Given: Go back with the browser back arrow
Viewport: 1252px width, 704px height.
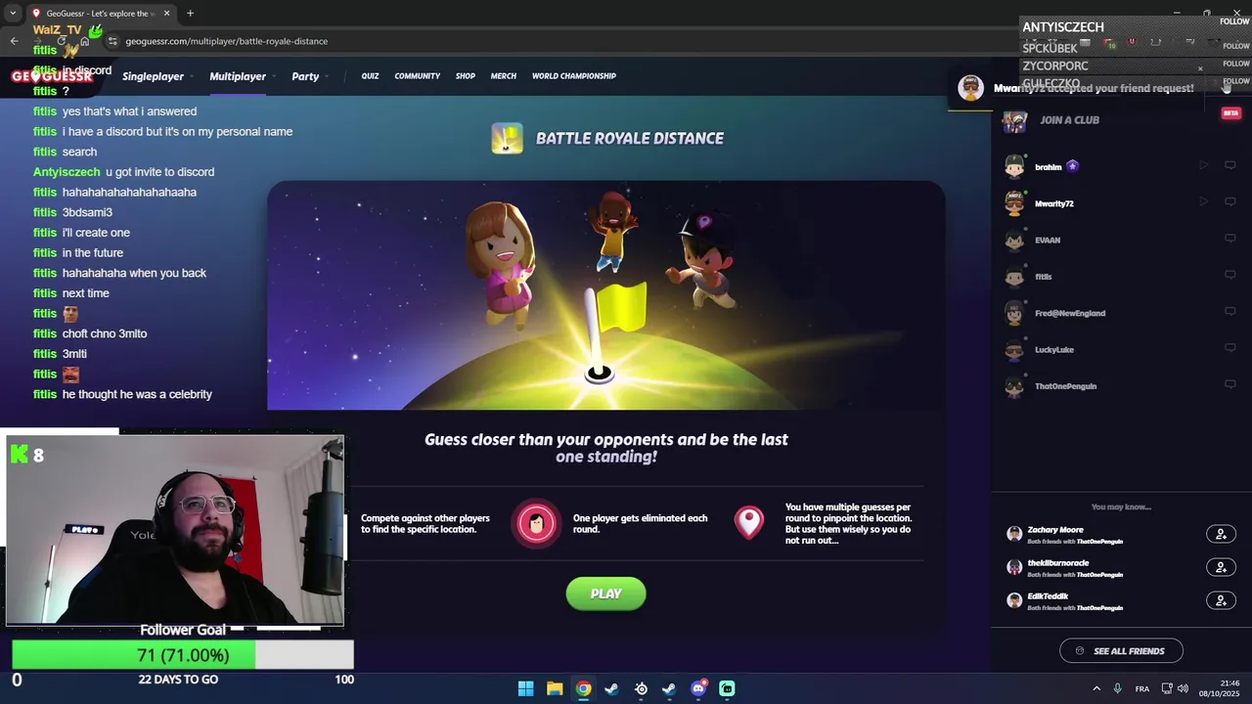Looking at the screenshot, I should pyautogui.click(x=14, y=41).
